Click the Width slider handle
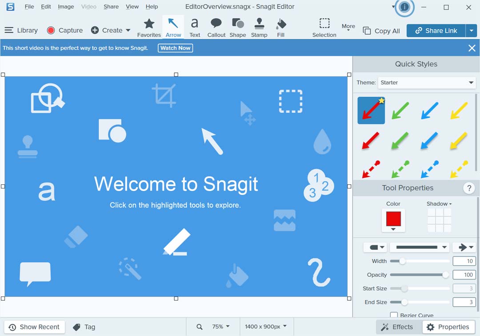 403,261
